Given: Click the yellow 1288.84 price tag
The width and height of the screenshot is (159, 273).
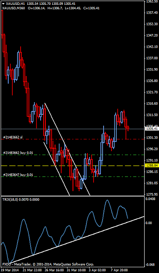Looking at the screenshot, I should (152, 166).
